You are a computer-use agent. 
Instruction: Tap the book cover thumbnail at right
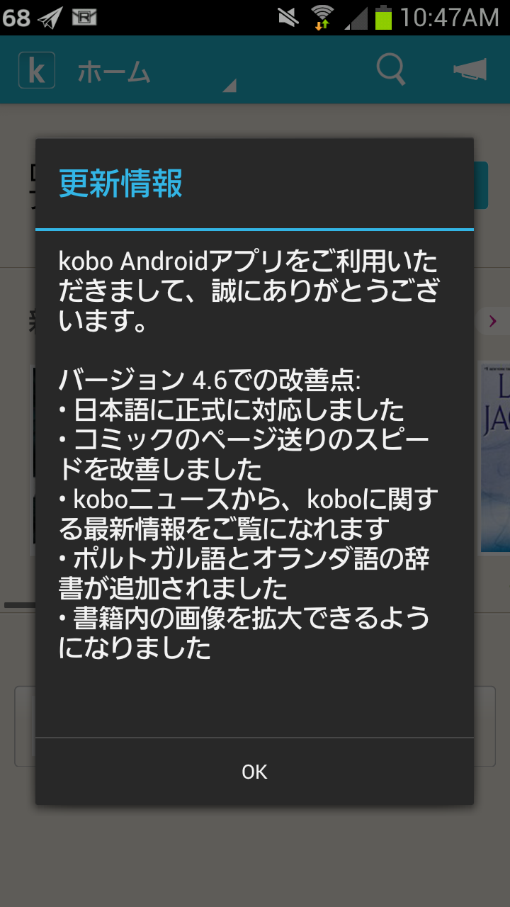pyautogui.click(x=495, y=457)
